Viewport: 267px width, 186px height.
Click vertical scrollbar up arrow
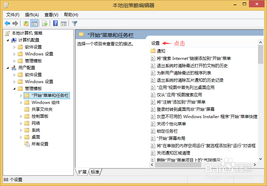coord(260,42)
